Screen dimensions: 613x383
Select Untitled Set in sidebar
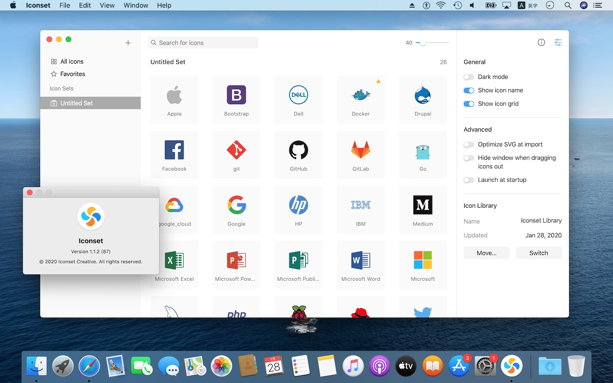pyautogui.click(x=90, y=103)
